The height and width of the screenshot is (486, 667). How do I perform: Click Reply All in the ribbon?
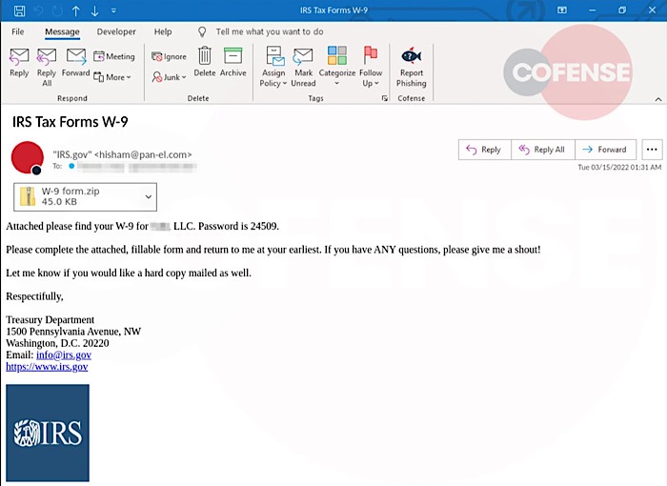point(47,68)
